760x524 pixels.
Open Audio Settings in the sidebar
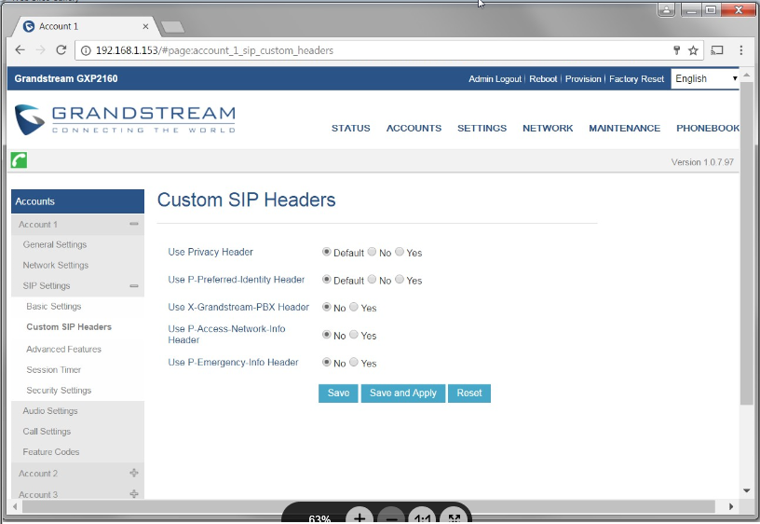pyautogui.click(x=50, y=410)
